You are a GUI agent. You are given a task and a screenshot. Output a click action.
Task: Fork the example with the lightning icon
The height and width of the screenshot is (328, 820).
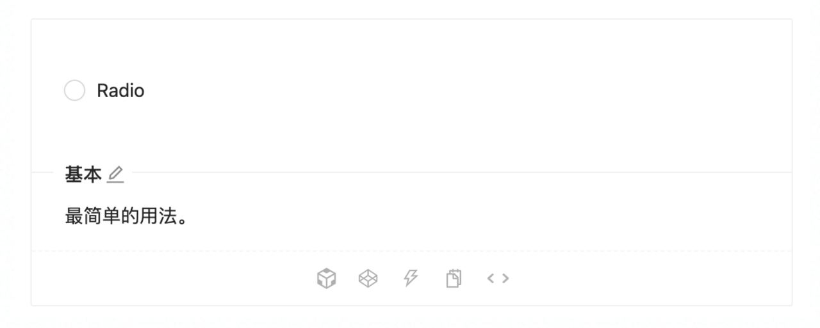point(410,278)
